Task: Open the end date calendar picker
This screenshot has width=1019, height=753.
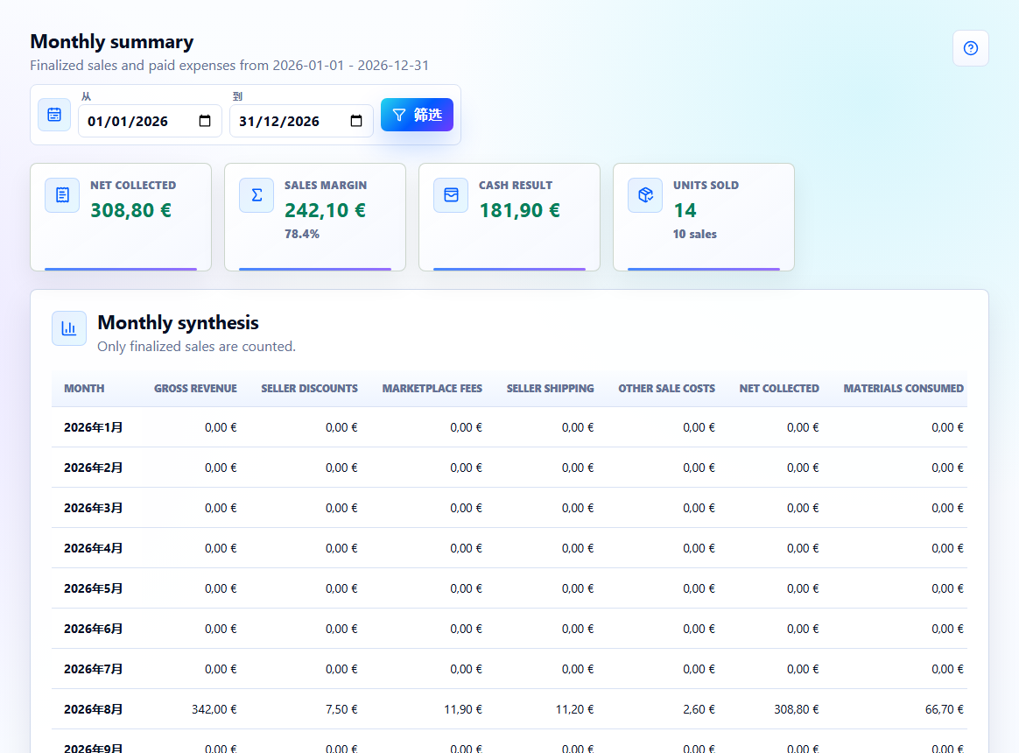Action: coord(356,121)
